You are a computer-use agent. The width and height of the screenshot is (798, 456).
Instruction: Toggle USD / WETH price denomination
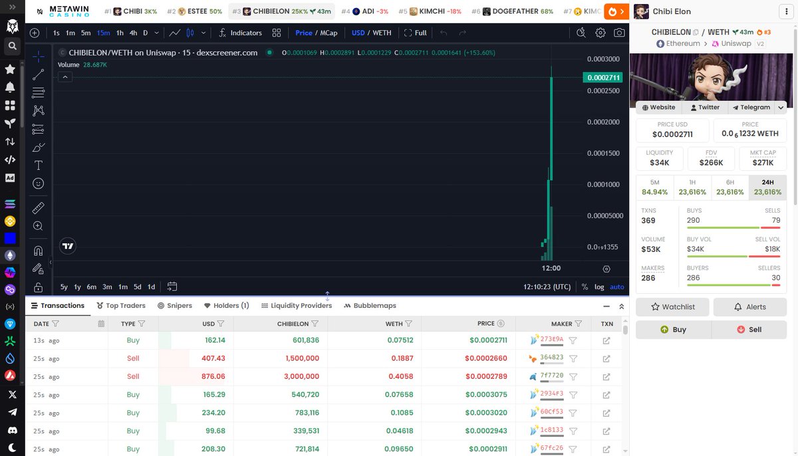coord(372,33)
